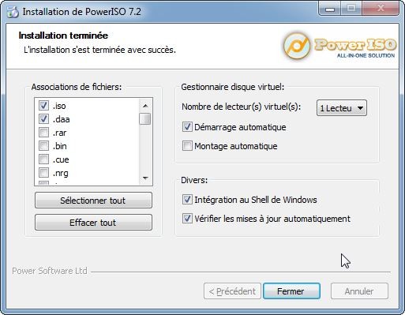Enable the .rar file association
405x315 pixels.
pyautogui.click(x=43, y=133)
